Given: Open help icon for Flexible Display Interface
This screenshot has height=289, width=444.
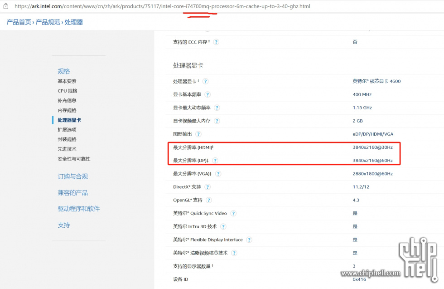Looking at the screenshot, I should 249,240.
